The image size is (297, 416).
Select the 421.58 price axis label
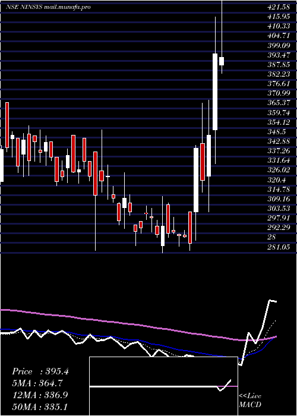pyautogui.click(x=279, y=7)
